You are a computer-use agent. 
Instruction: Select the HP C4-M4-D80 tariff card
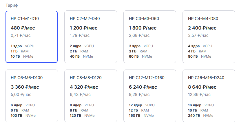pyautogui.click(x=209, y=37)
